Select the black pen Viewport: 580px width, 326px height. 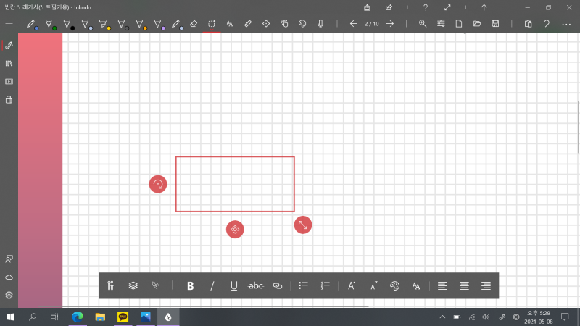click(x=68, y=25)
